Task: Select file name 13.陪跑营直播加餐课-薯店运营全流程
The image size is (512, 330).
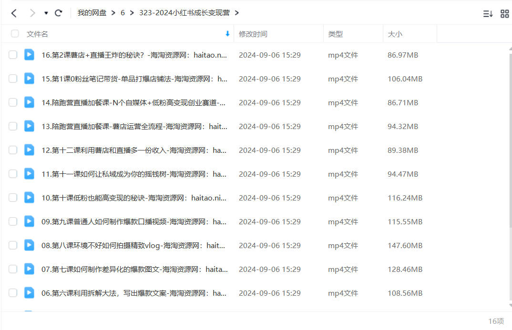Action: 134,127
